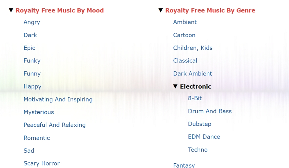Select Peaceful And Relaxing music
Image resolution: width=289 pixels, height=168 pixels.
click(x=54, y=125)
